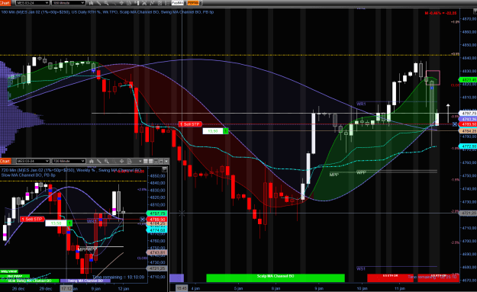Click the WS1 pivot label on main chart

(x=361, y=268)
